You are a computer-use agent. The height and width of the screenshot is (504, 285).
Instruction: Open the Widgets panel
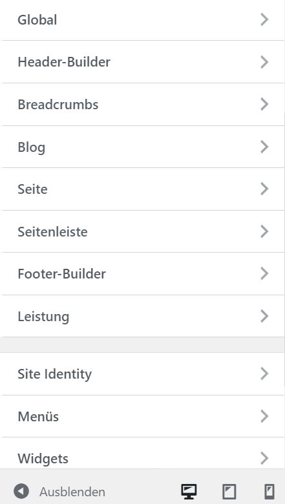tap(142, 453)
